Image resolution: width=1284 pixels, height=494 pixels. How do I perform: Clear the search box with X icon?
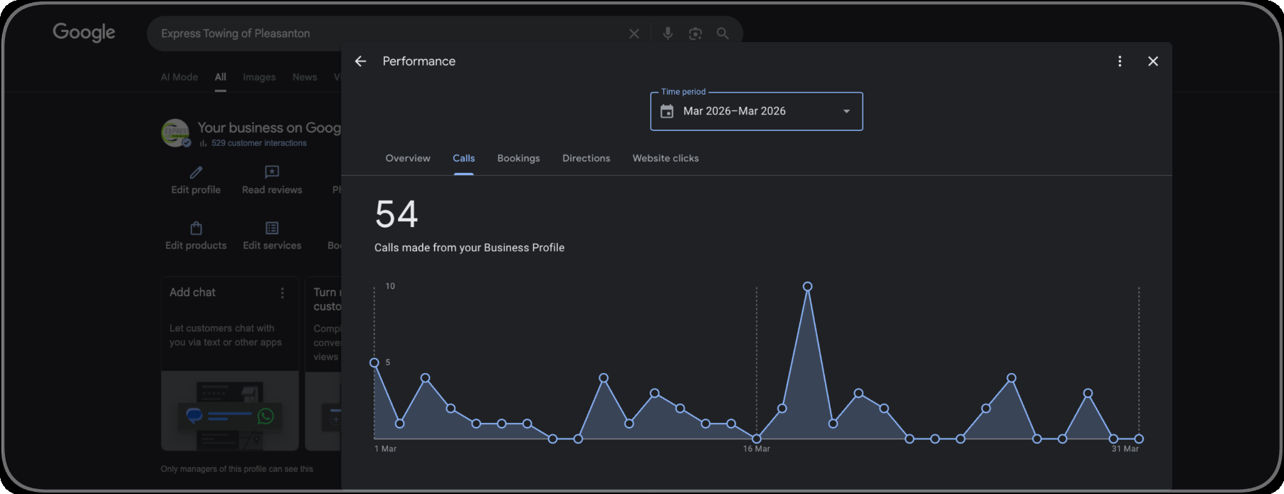click(x=634, y=33)
